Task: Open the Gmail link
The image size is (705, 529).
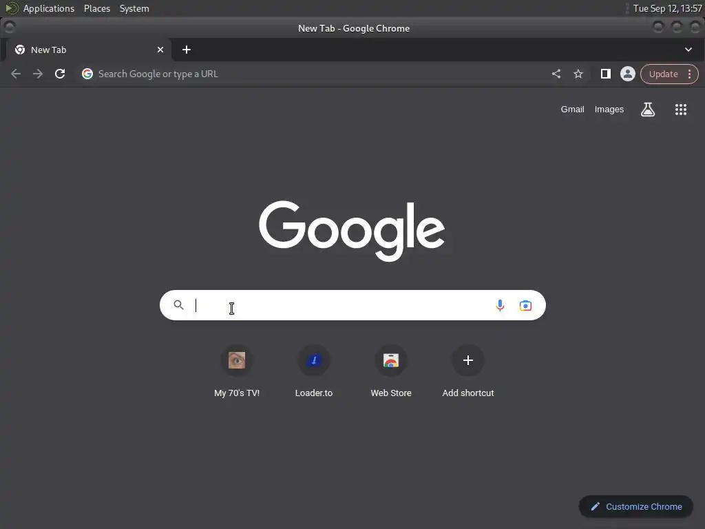Action: (x=572, y=110)
